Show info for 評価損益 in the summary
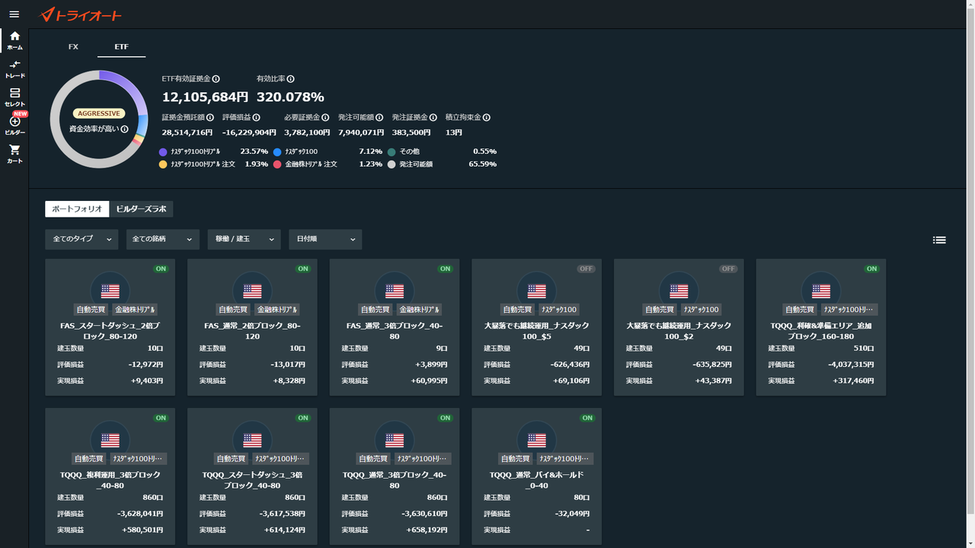The width and height of the screenshot is (975, 548). (256, 118)
